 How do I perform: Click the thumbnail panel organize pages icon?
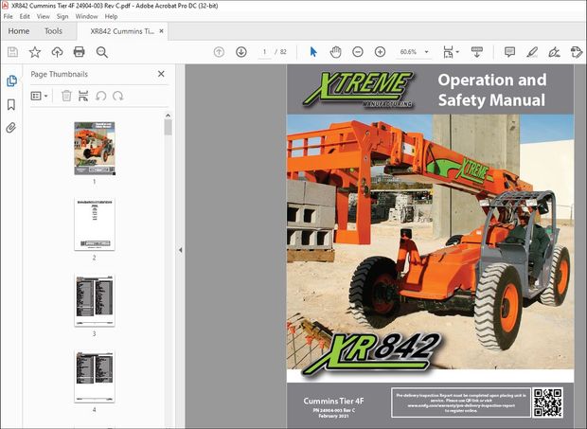coord(83,96)
